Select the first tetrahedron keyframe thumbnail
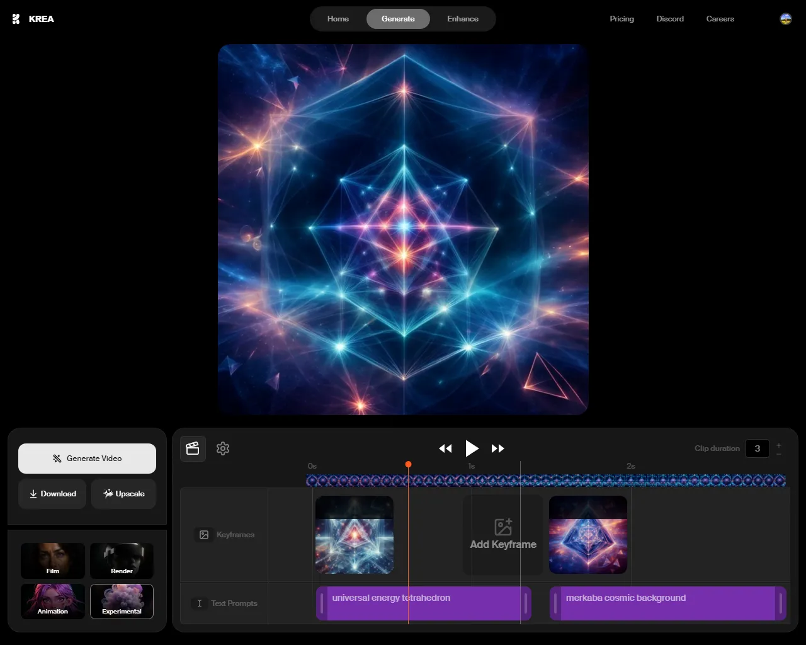806x645 pixels. click(x=355, y=535)
